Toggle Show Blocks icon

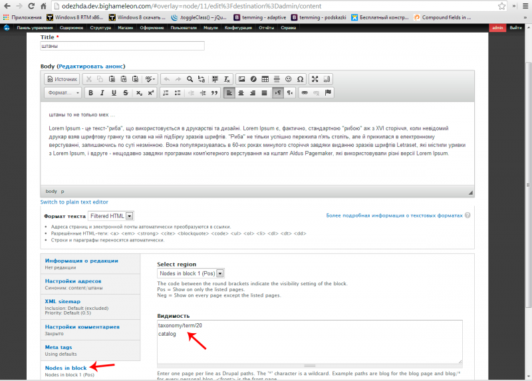click(327, 79)
